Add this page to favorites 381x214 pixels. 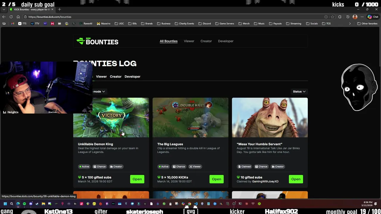coord(332,17)
